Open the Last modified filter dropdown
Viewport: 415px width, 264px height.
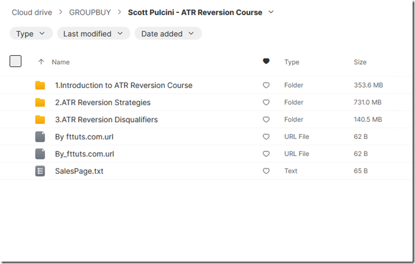coord(94,34)
